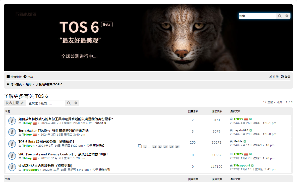Jump to latest post by Meikle icon
This screenshot has height=182, width=297.
(245, 142)
